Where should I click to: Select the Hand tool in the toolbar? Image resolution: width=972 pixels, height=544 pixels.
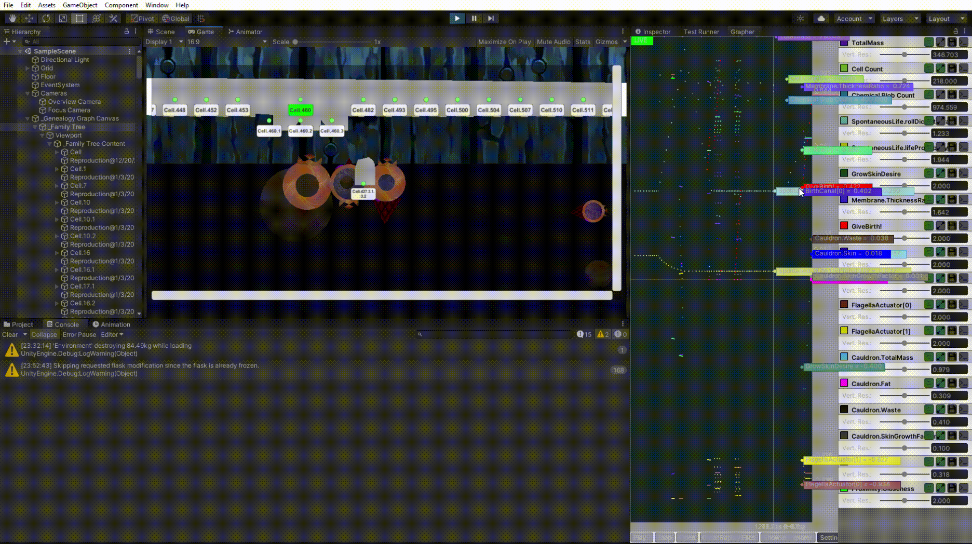(12, 18)
